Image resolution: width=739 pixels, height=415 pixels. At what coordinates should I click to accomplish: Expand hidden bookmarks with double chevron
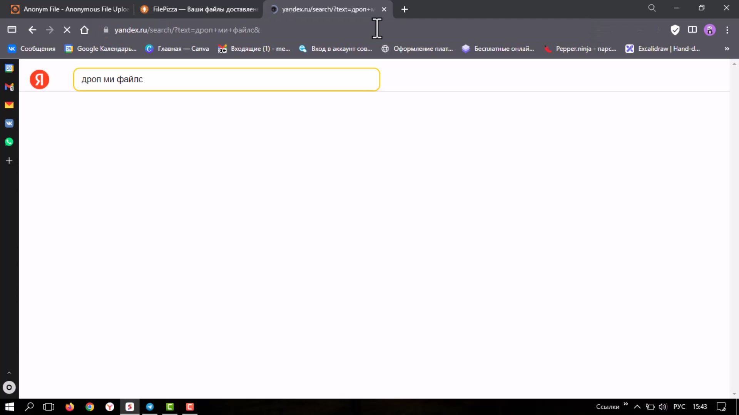click(727, 49)
